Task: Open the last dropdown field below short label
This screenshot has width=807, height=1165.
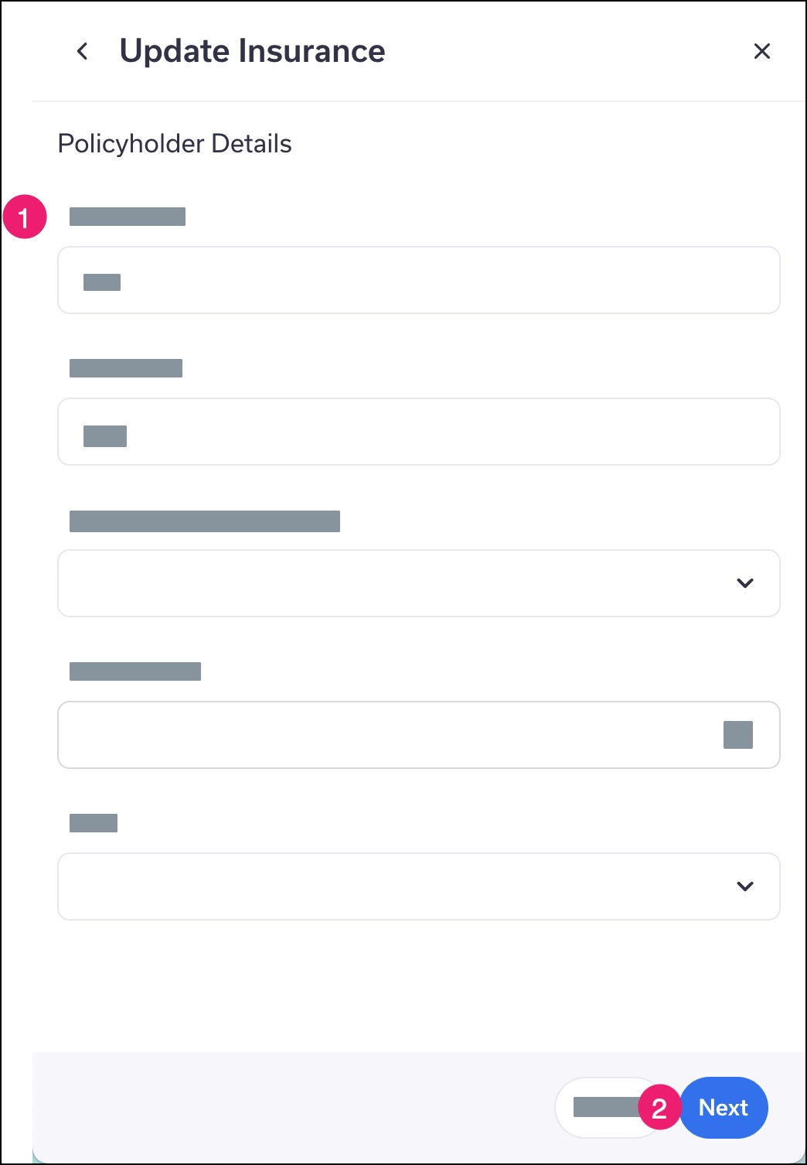Action: click(419, 887)
